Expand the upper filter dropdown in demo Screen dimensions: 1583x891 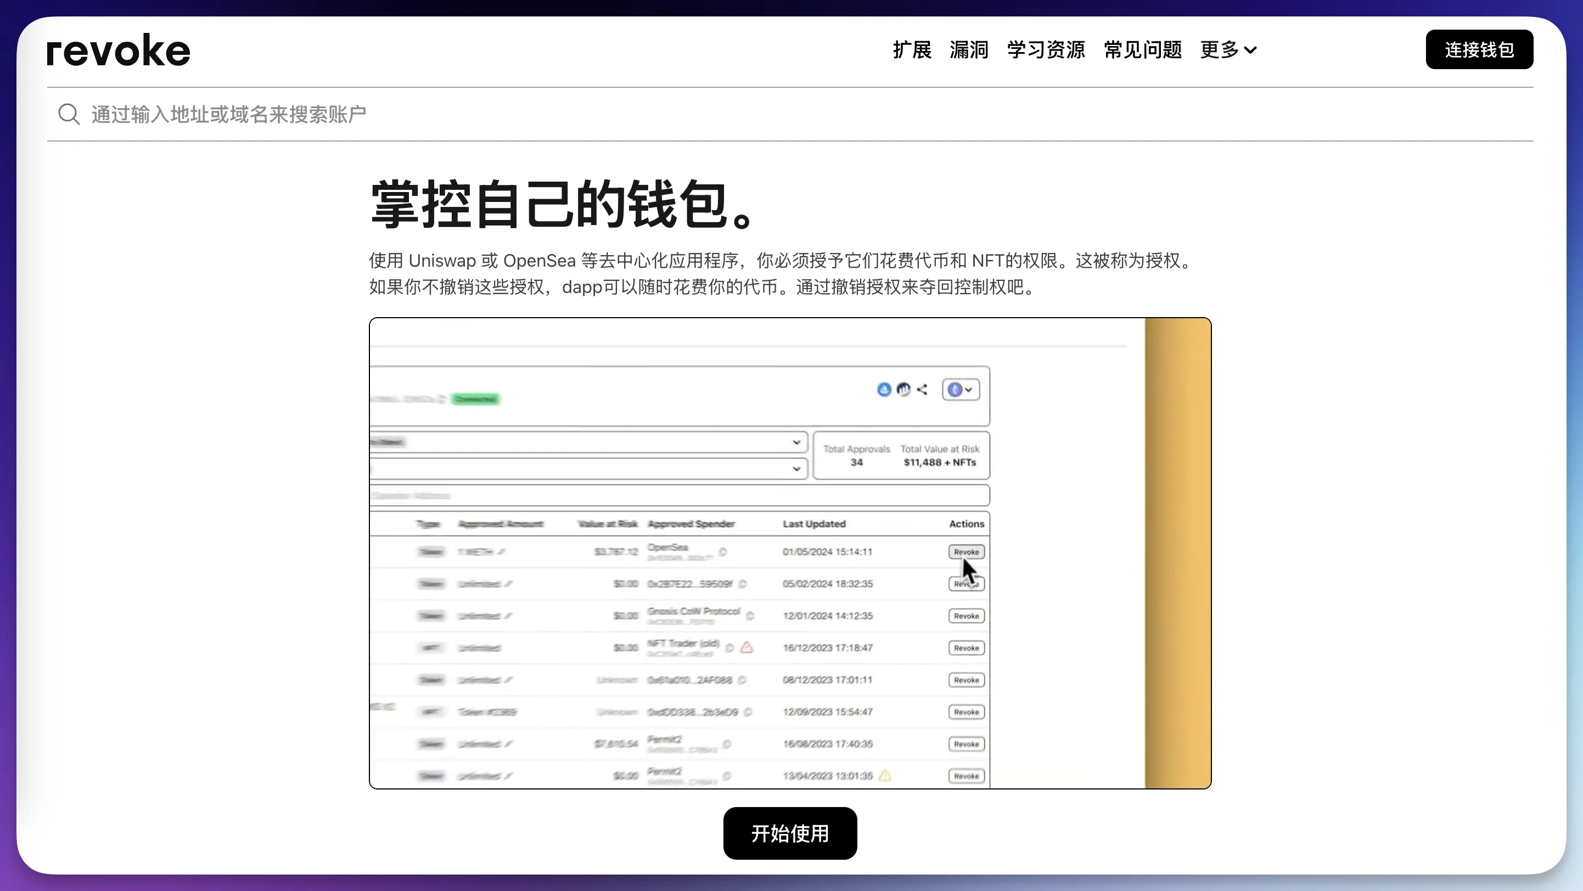click(589, 442)
